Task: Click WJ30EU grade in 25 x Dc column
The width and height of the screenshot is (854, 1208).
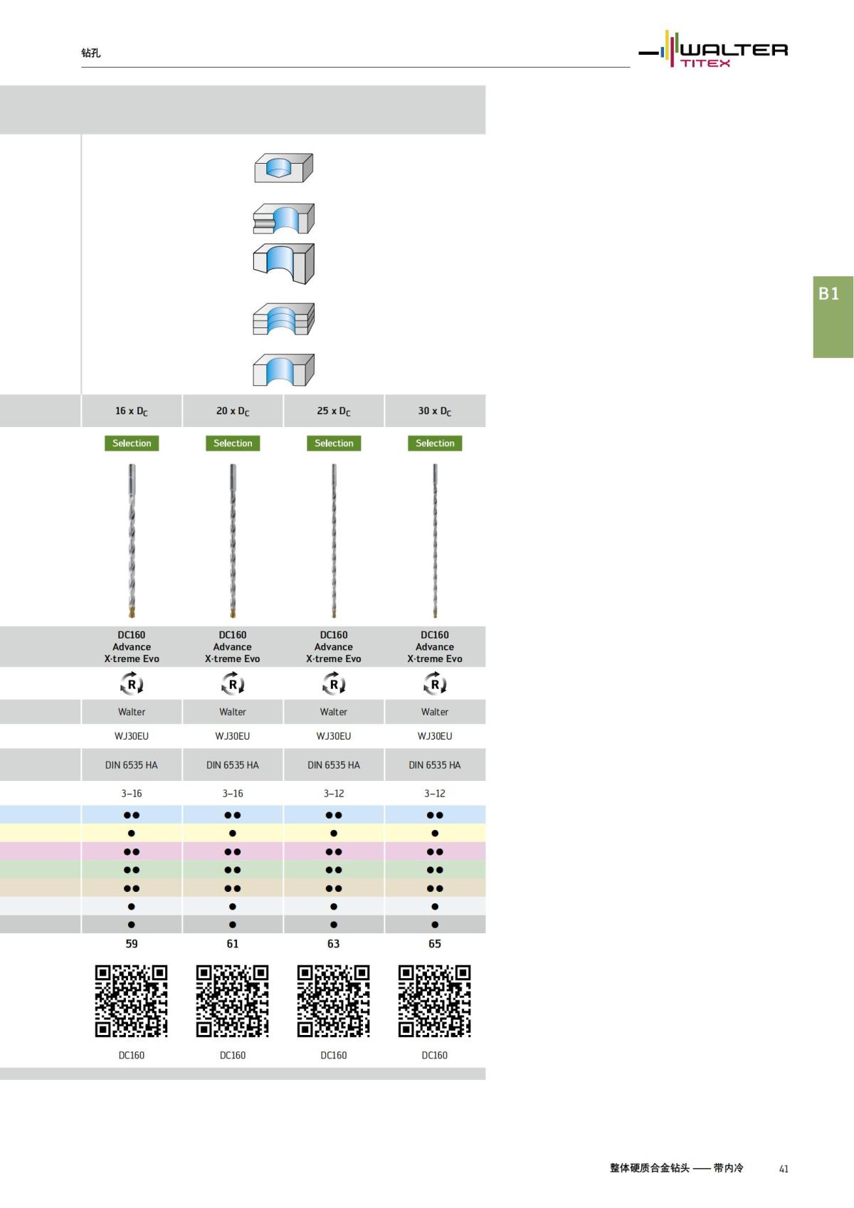Action: pyautogui.click(x=334, y=736)
